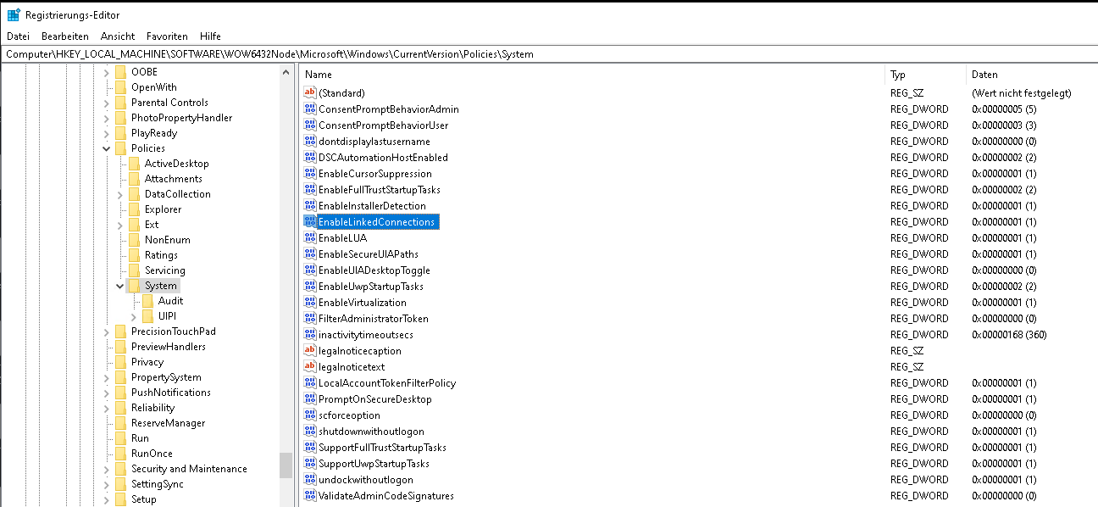
Task: Expand the Ext key
Action: tap(120, 225)
